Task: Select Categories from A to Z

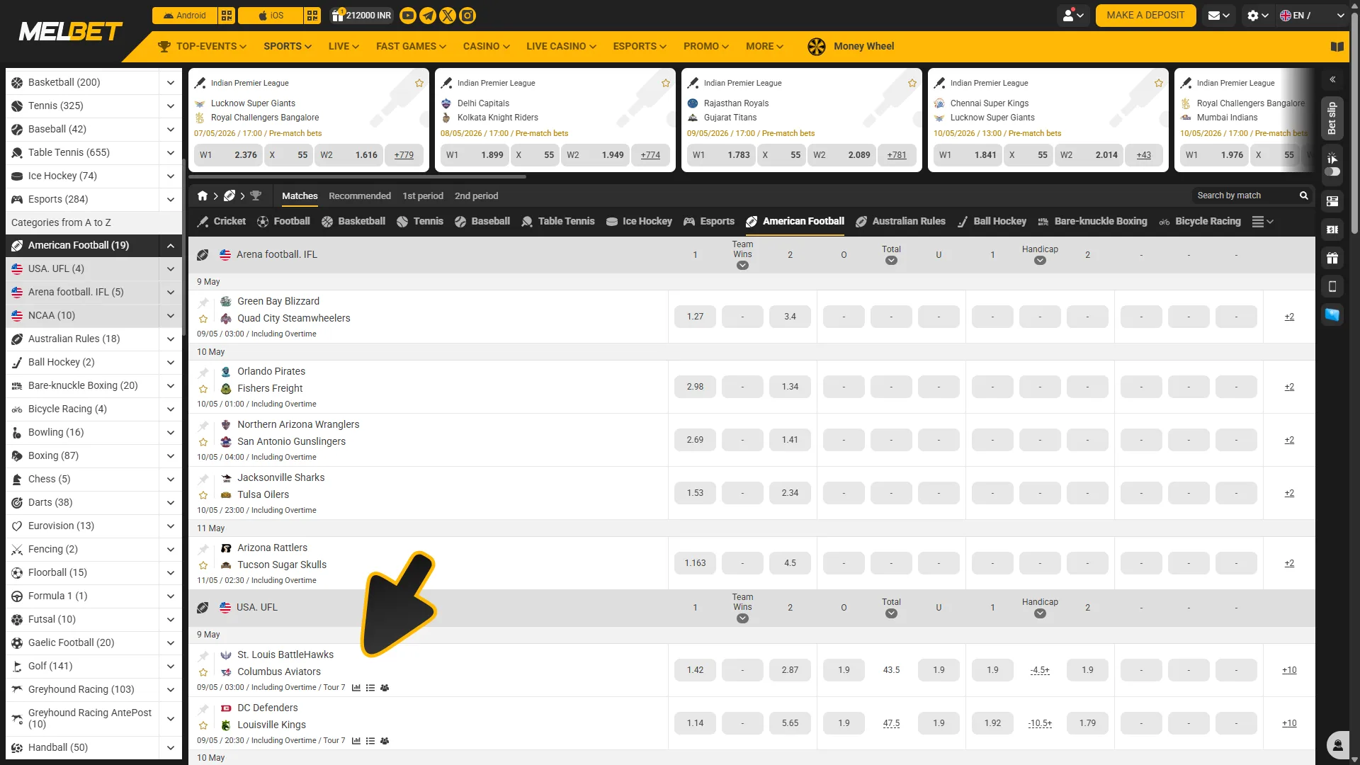Action: 93,223
